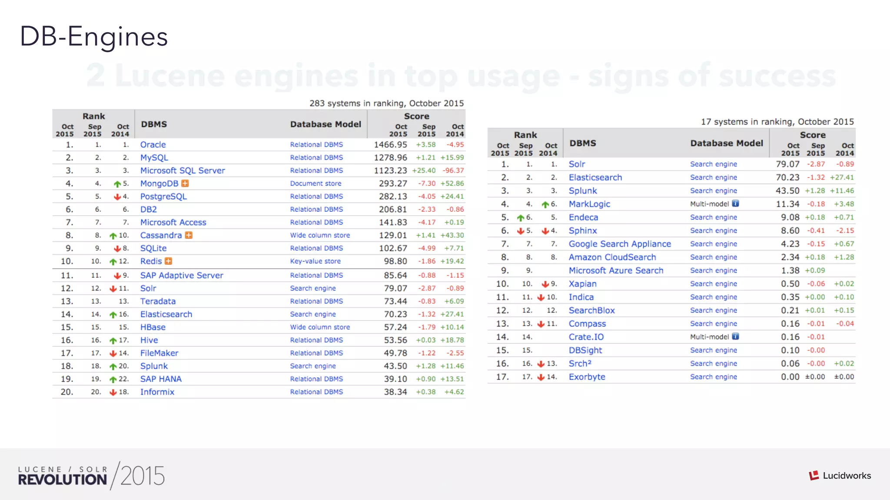890x500 pixels.
Task: Open the Cassandra link
Action: 161,235
